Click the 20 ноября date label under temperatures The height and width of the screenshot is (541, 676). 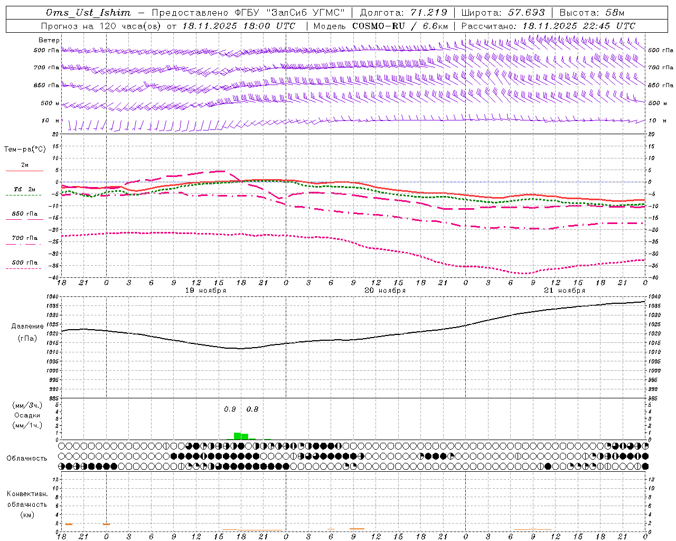pos(385,291)
